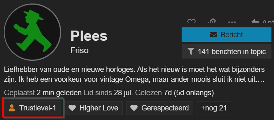Click the funnel filter icon
This screenshot has width=274, height=120.
click(x=191, y=52)
